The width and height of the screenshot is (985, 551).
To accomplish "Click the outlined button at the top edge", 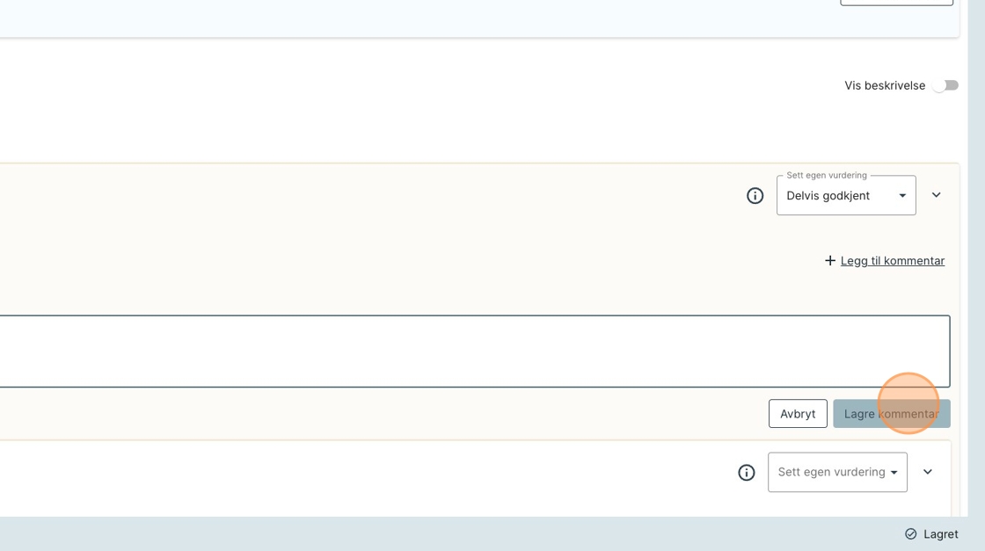I will click(896, 2).
